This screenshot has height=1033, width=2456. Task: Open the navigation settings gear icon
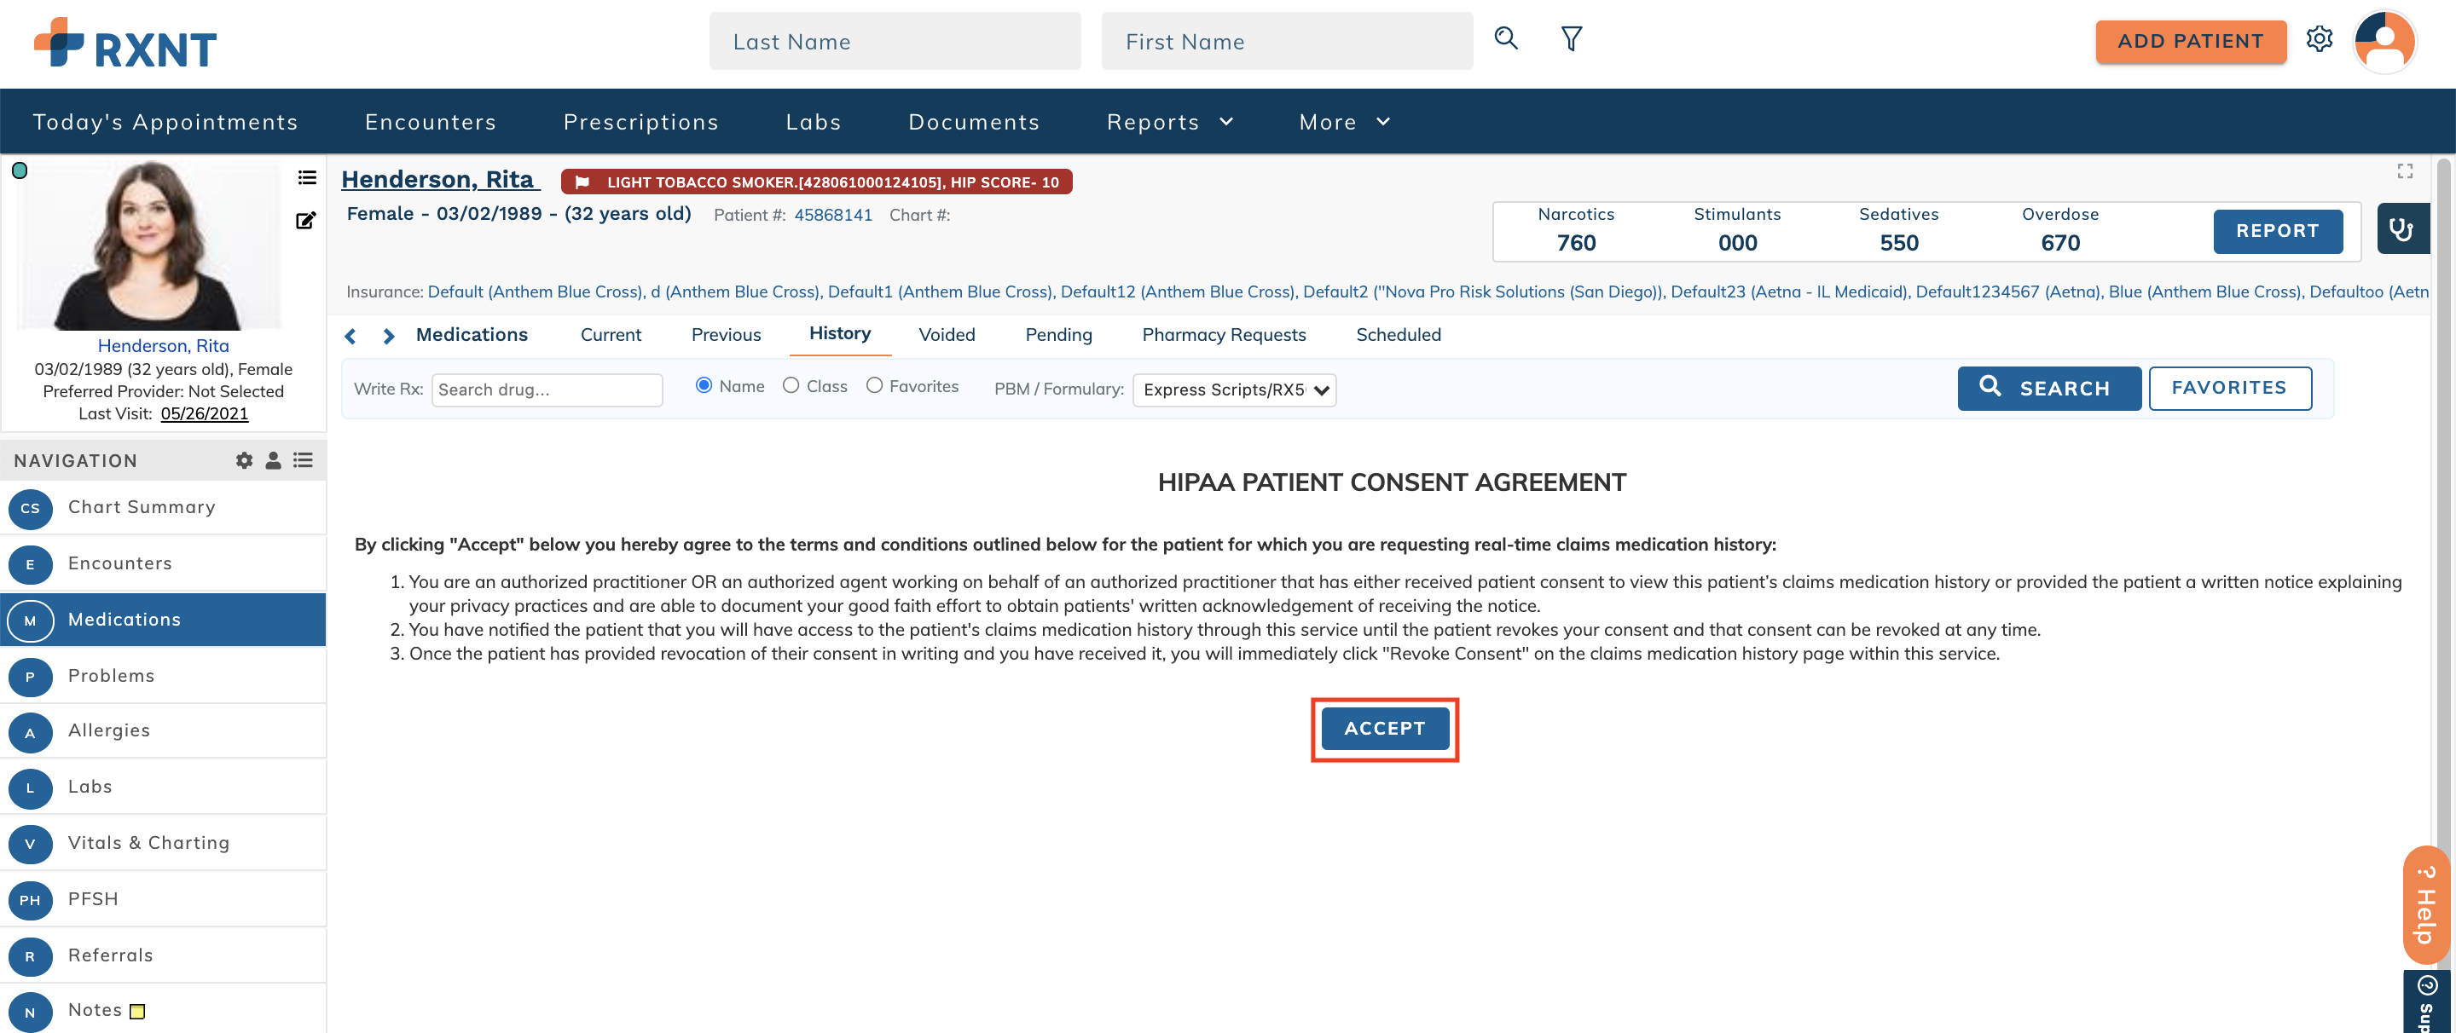pos(244,460)
